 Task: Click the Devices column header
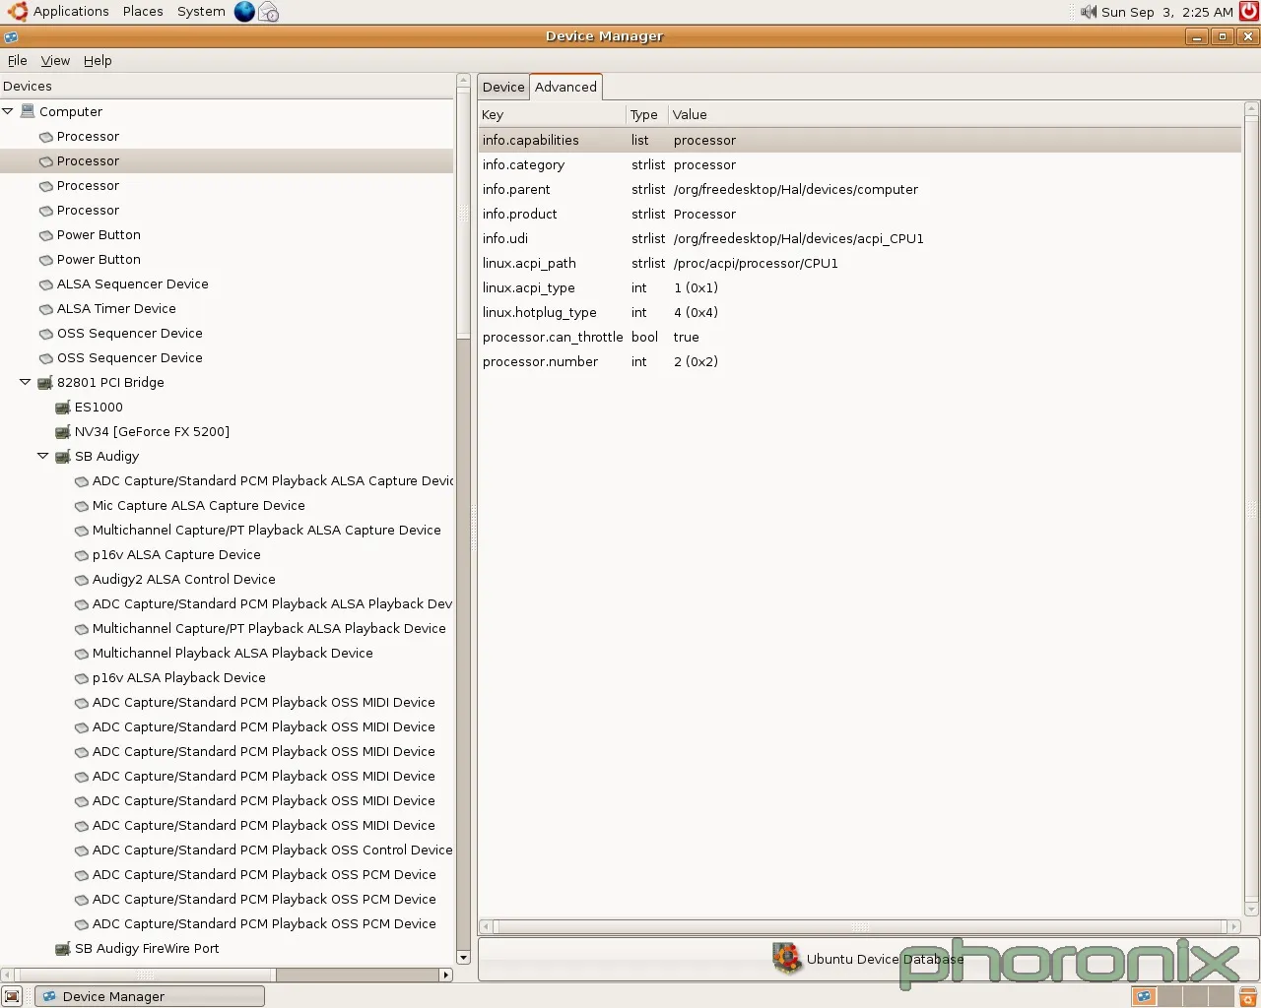pos(227,87)
